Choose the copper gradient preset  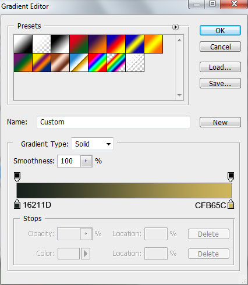tap(60, 62)
